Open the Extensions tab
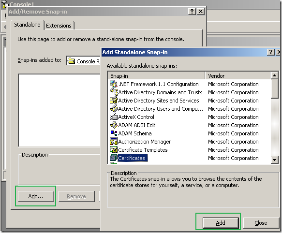The image size is (282, 233). [59, 26]
